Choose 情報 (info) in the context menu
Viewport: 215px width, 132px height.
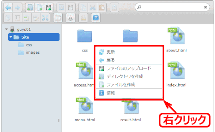click(129, 93)
